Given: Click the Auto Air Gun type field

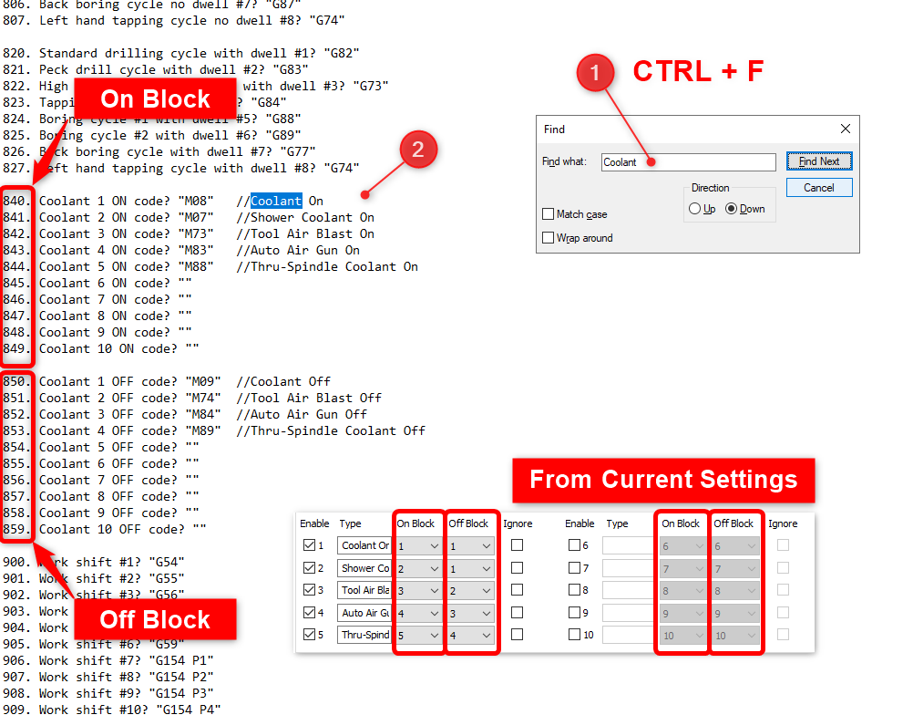Looking at the screenshot, I should point(364,613).
